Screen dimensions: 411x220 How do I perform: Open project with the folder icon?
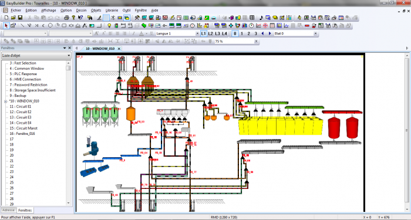point(14,18)
